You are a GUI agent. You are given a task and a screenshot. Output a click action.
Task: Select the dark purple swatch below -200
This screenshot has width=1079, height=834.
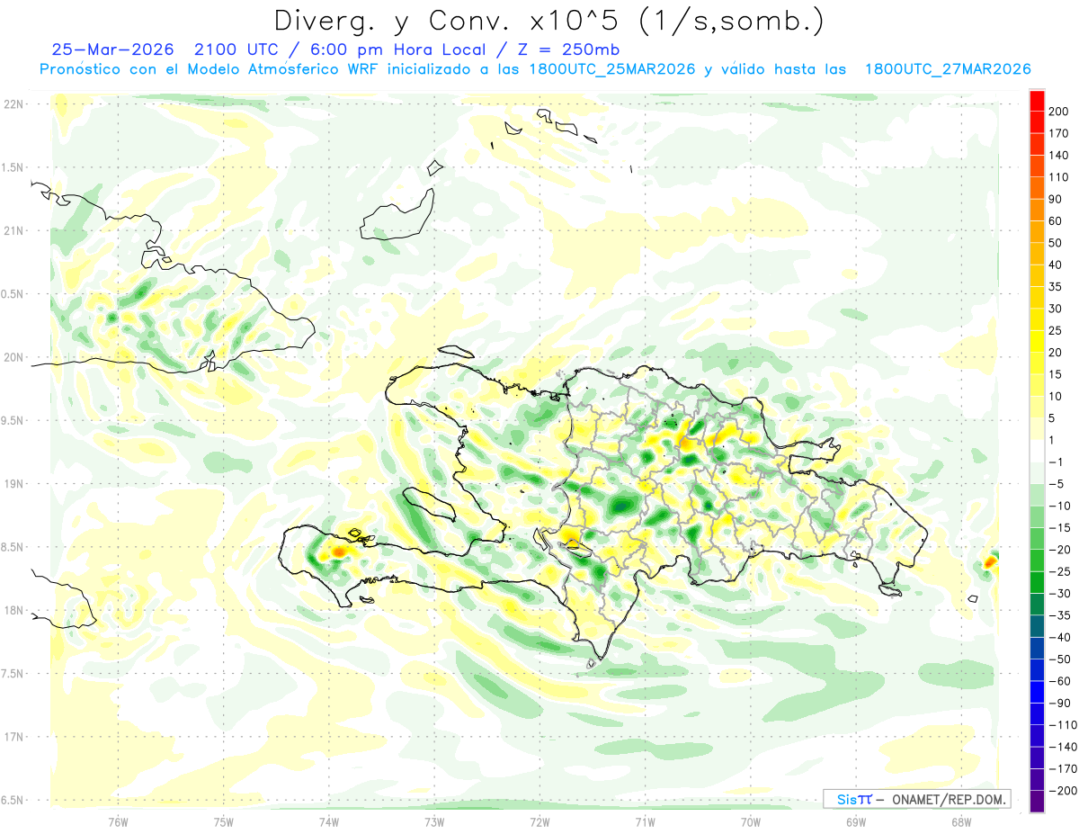coord(1037,802)
